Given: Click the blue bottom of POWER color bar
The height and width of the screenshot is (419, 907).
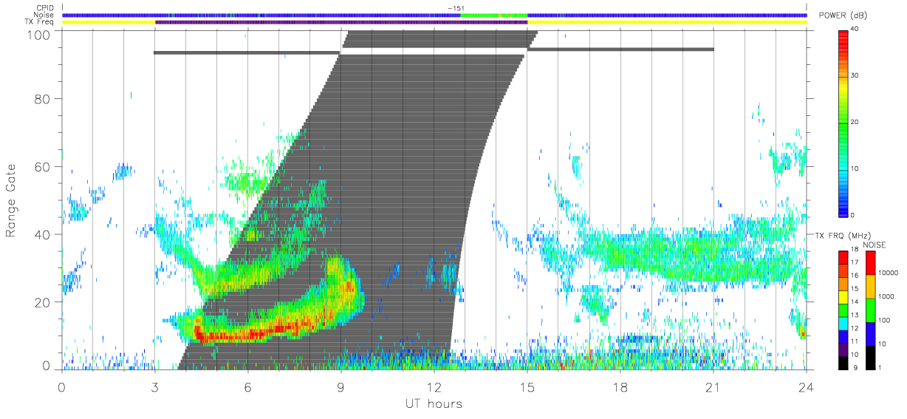Looking at the screenshot, I should [843, 207].
